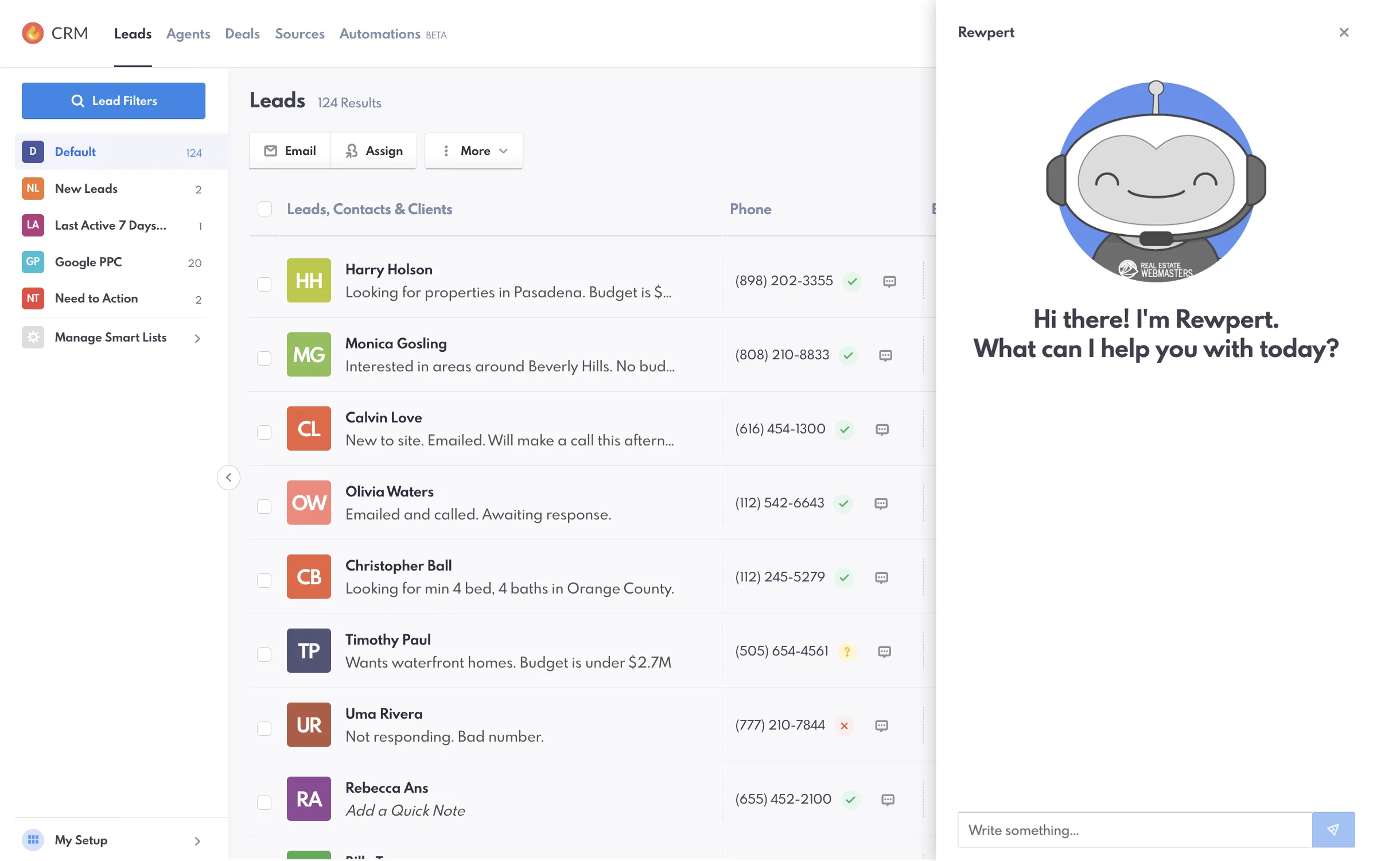
Task: Click the CRM flame logo icon
Action: [33, 33]
